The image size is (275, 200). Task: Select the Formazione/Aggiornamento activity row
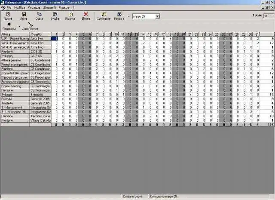15,82
